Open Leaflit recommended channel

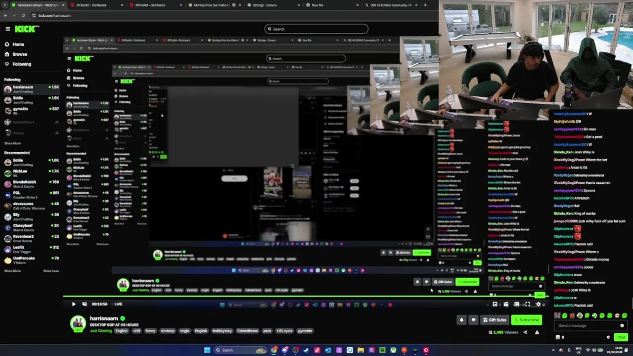[31, 249]
